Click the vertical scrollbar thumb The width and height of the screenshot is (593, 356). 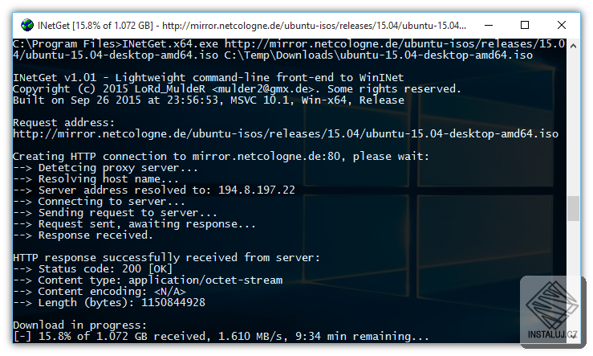point(572,208)
